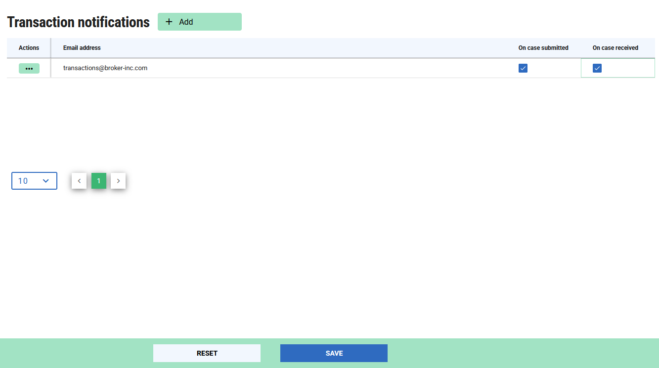
Task: Sort by Email address column header
Action: [x=82, y=48]
